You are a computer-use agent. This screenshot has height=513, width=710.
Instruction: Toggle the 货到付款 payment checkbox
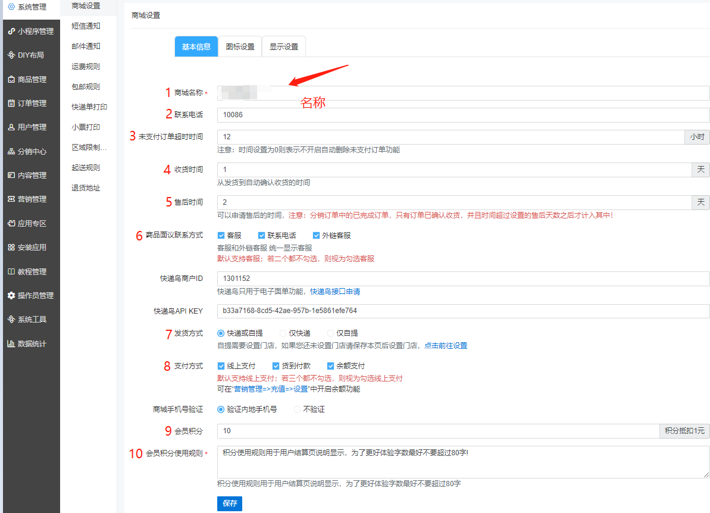(276, 366)
